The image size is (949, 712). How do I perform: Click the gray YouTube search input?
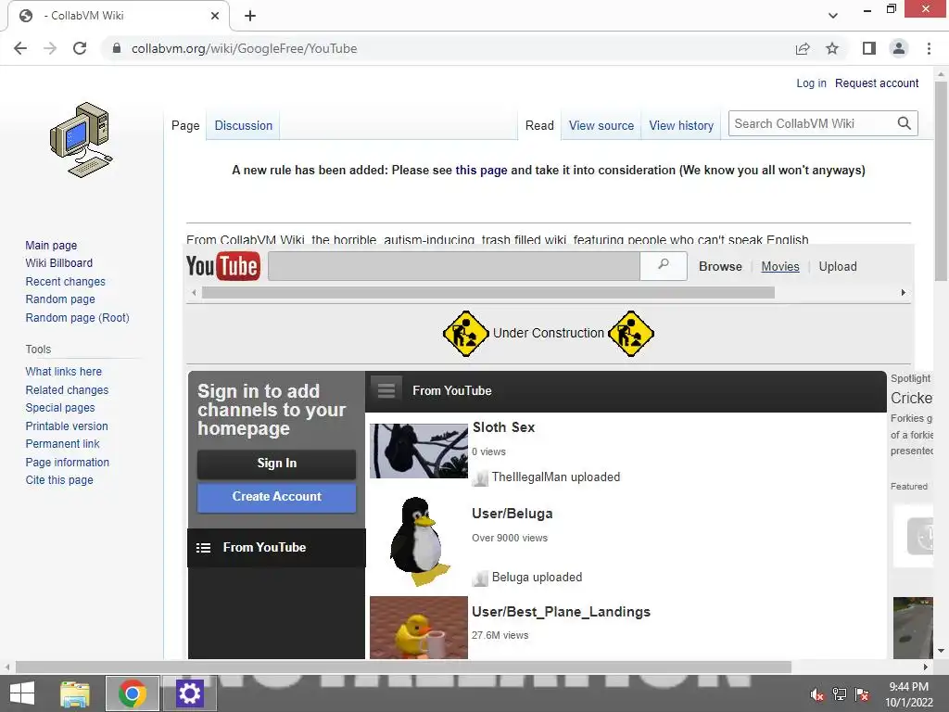point(454,266)
